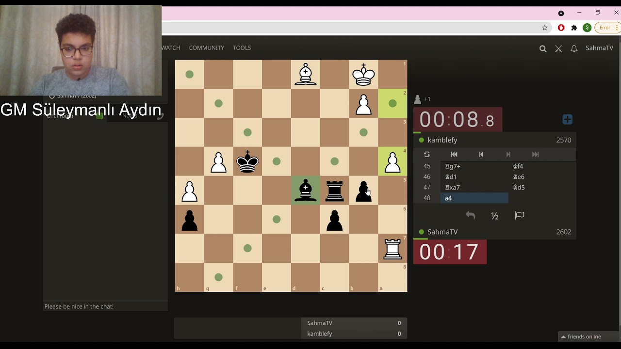
Task: Step forward one move
Action: (508, 154)
